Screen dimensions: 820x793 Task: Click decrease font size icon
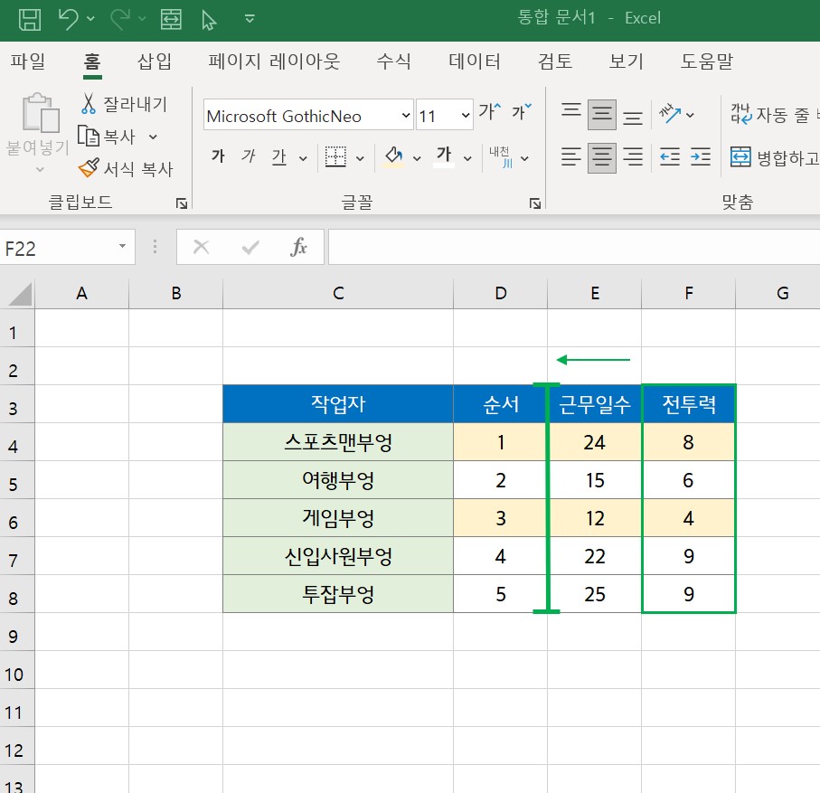tap(522, 111)
